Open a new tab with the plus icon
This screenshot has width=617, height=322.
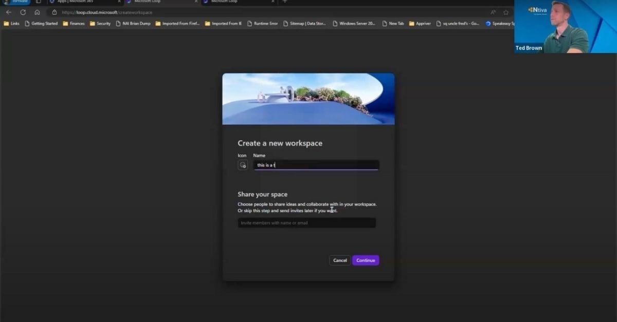pos(285,3)
